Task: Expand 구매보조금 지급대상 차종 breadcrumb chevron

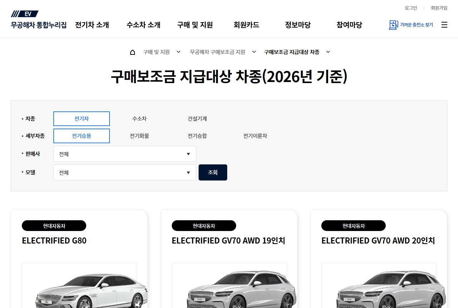Action: [328, 52]
